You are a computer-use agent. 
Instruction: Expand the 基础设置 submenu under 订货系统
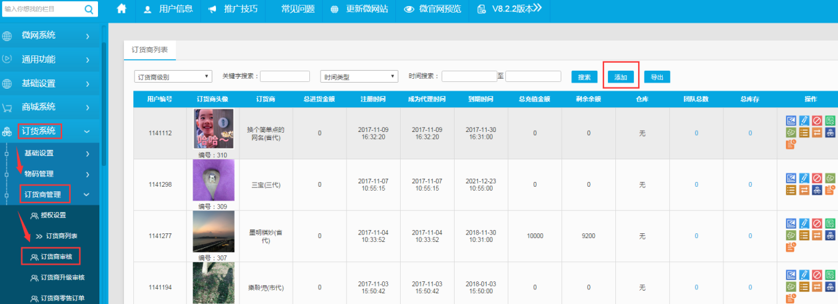50,153
